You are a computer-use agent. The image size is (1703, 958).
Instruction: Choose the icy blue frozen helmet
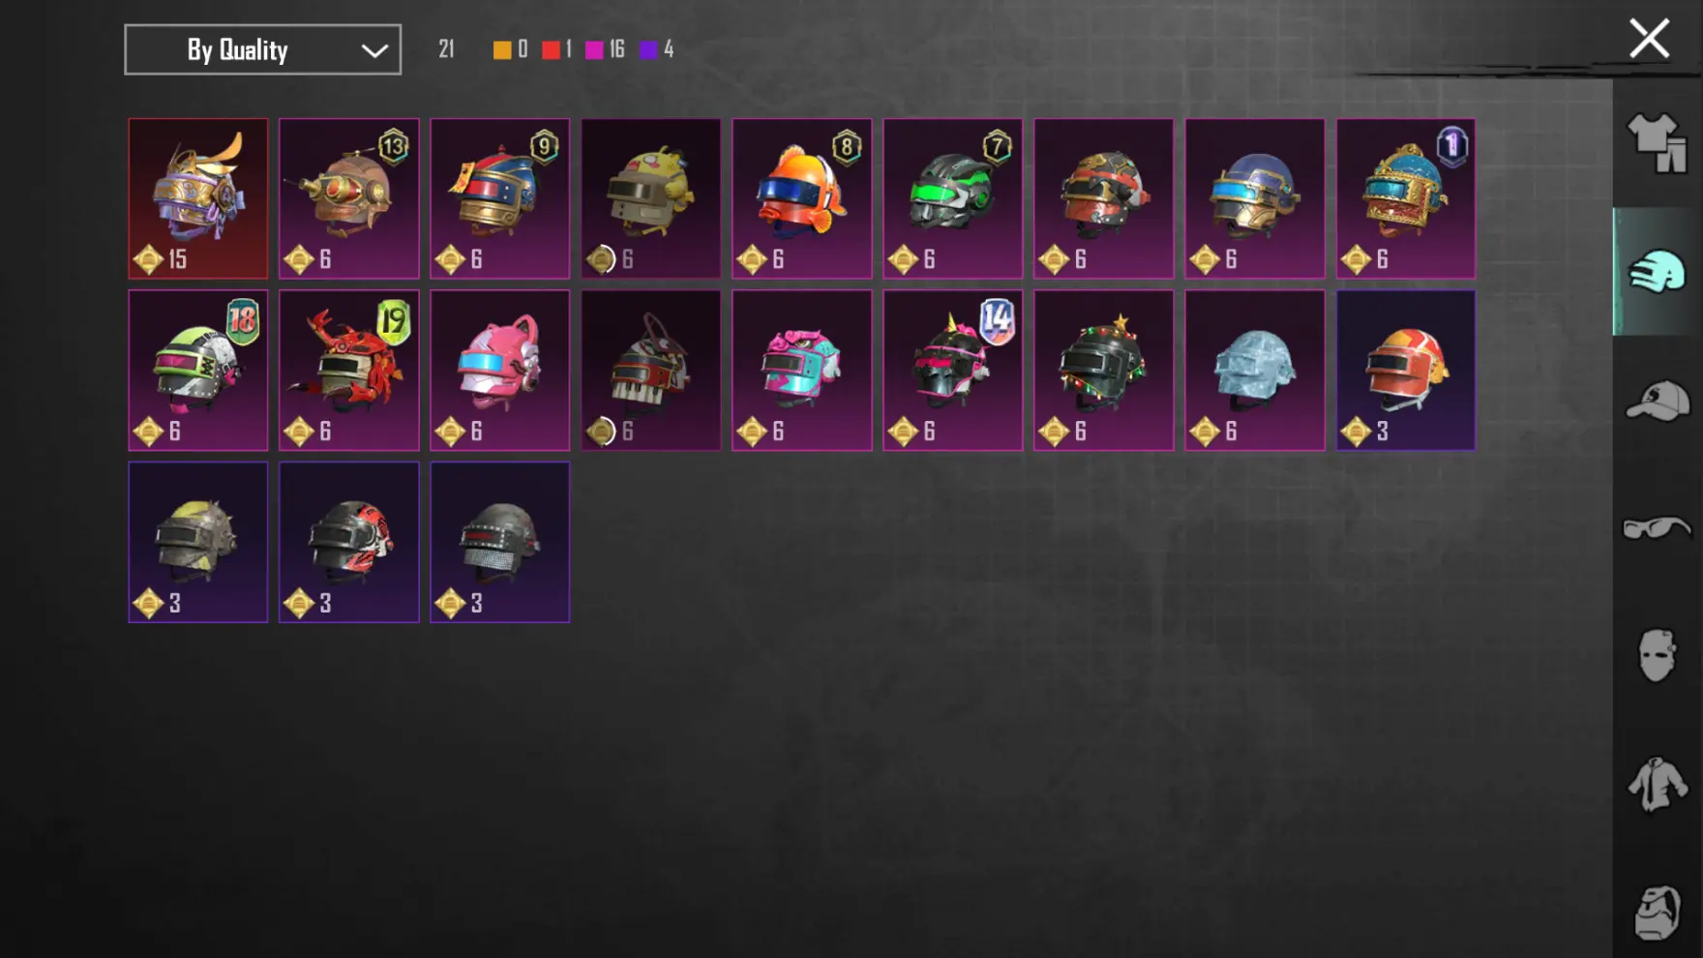click(x=1254, y=370)
